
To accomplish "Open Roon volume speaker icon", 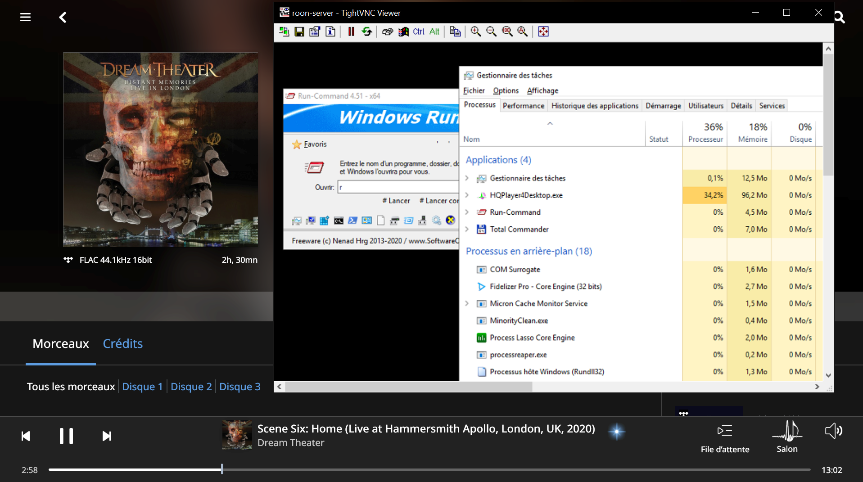I will pyautogui.click(x=833, y=431).
